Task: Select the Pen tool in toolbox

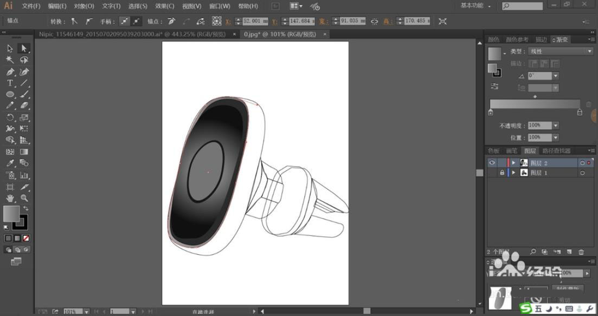Action: click(x=10, y=71)
